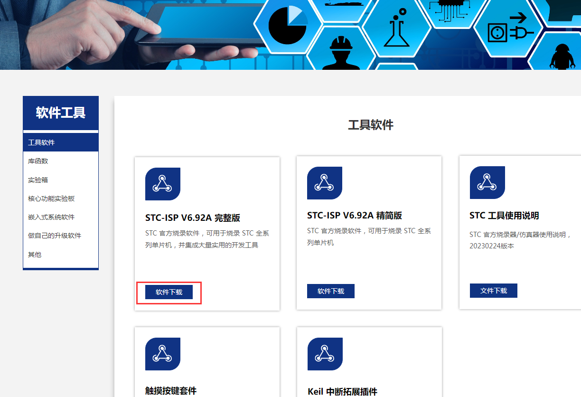Click the STC-ISP V6.92A 完整版 title

(x=193, y=218)
